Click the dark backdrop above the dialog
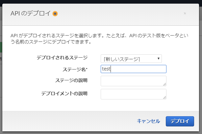Viewport: 202px width, 134px height. [x=99, y=2]
